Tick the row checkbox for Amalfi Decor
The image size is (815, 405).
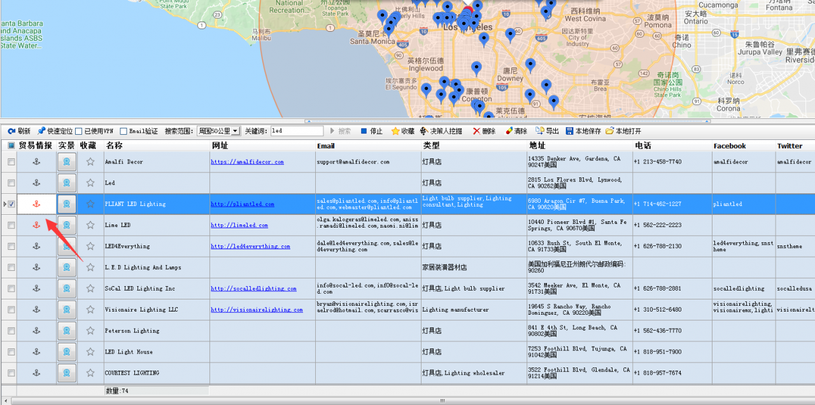click(x=11, y=162)
